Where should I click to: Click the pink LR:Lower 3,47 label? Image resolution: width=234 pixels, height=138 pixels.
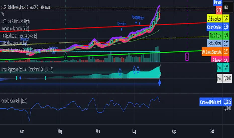(220, 60)
